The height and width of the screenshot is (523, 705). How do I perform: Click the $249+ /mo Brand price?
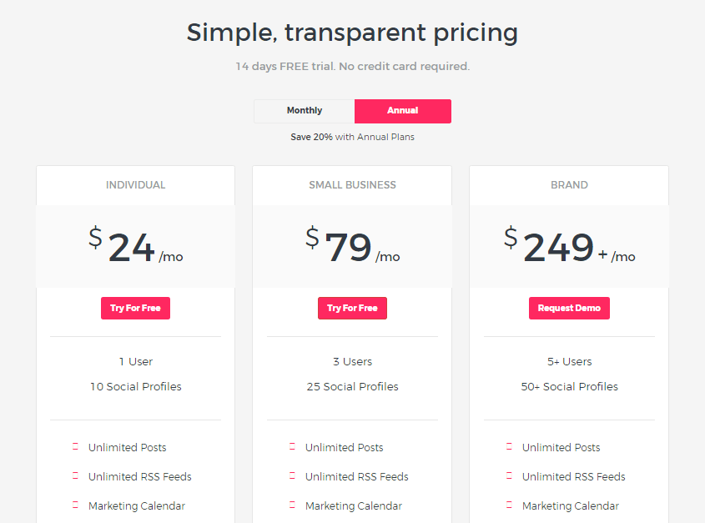[x=569, y=247]
